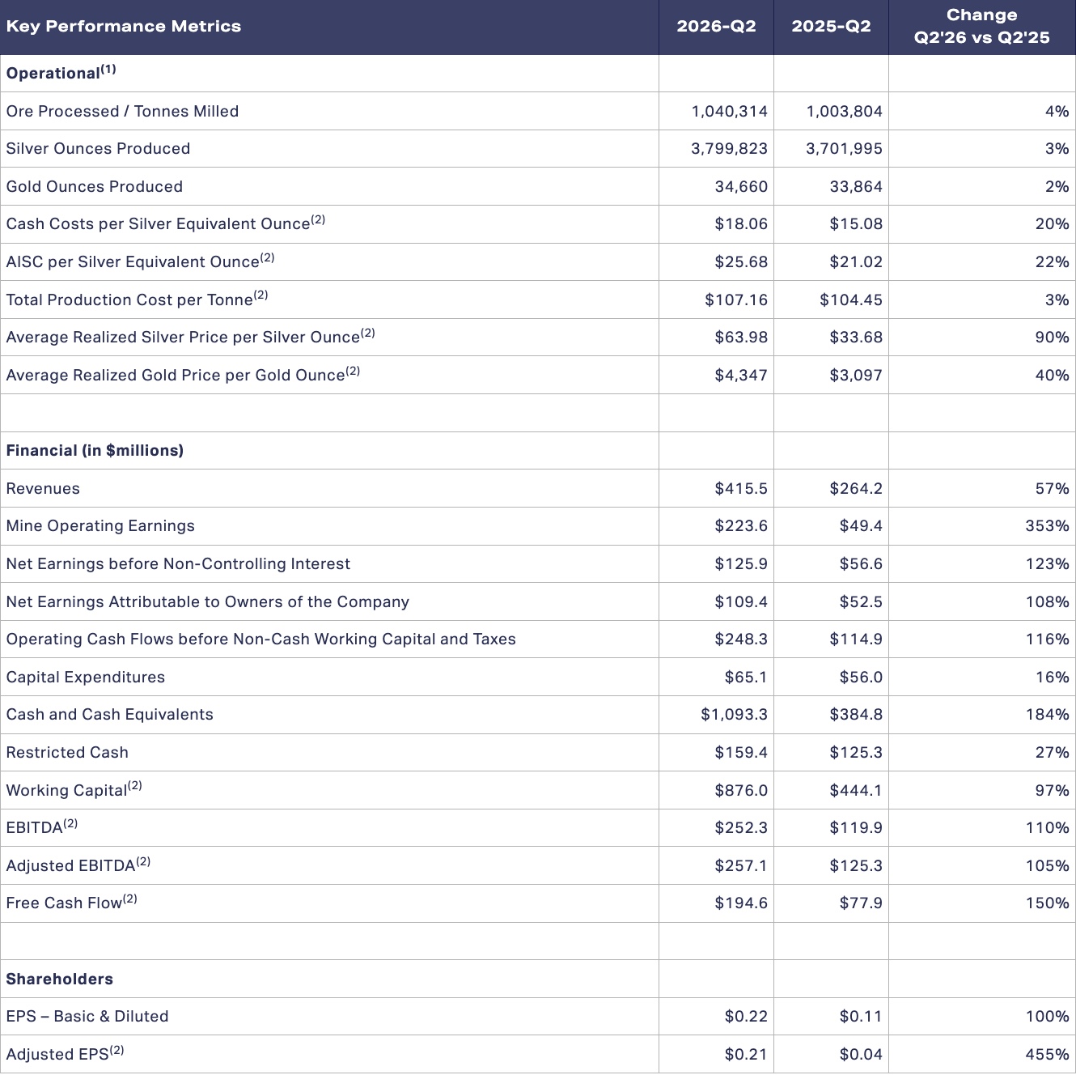Click the Key Performance Metrics header
Screen dimensions: 1076x1075
(123, 26)
